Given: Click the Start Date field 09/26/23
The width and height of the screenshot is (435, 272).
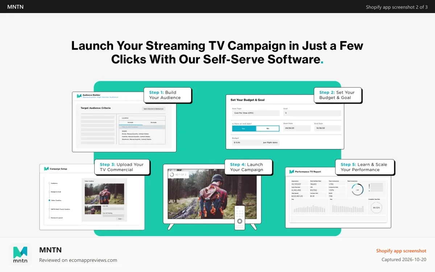Looking at the screenshot, I should coord(297,128).
